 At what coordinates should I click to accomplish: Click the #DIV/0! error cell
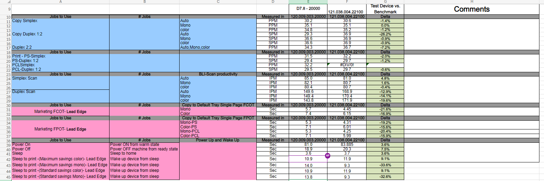click(347, 65)
